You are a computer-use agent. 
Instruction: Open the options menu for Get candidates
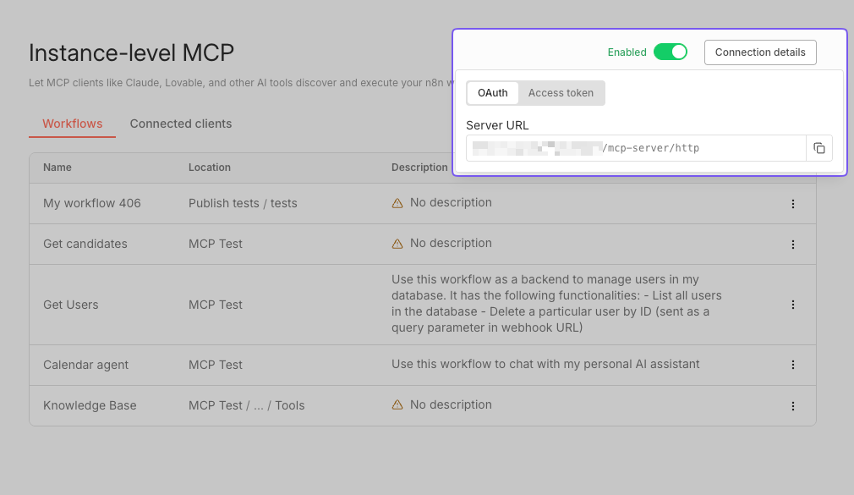point(792,244)
